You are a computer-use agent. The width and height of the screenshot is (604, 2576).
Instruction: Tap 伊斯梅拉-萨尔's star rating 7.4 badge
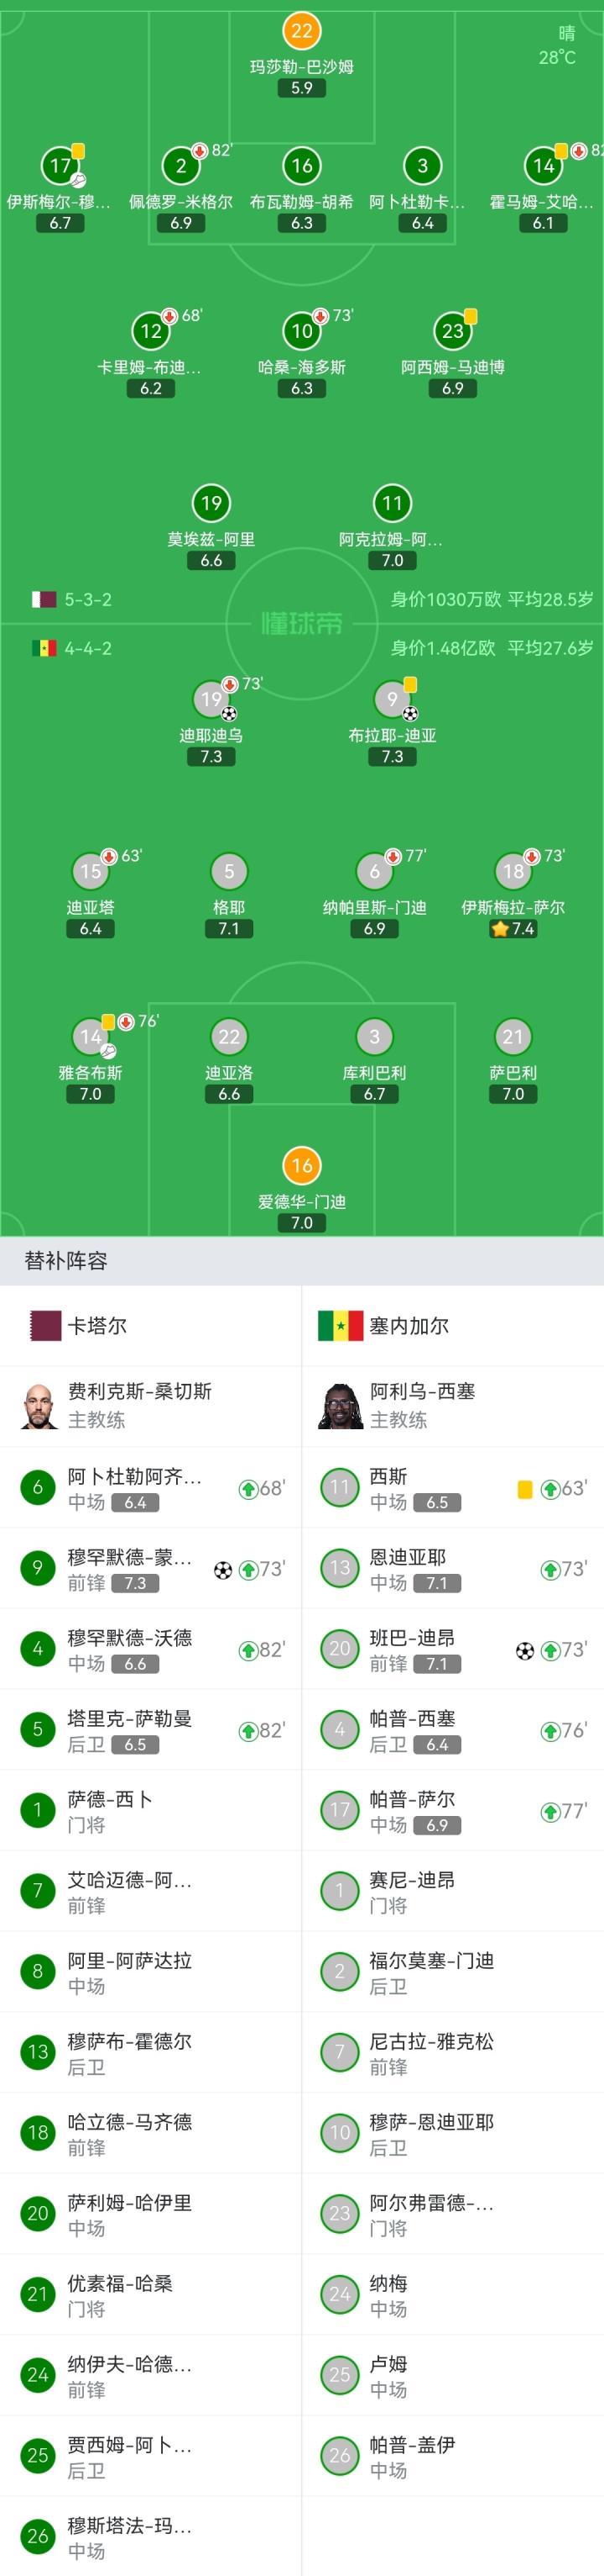(x=513, y=929)
